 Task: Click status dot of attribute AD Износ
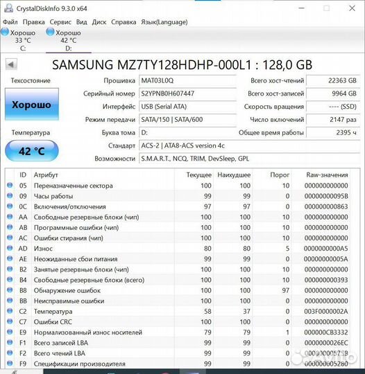pos(10,248)
